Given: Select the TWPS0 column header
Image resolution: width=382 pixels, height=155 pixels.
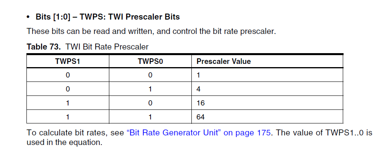Looking at the screenshot, I should 150,61.
